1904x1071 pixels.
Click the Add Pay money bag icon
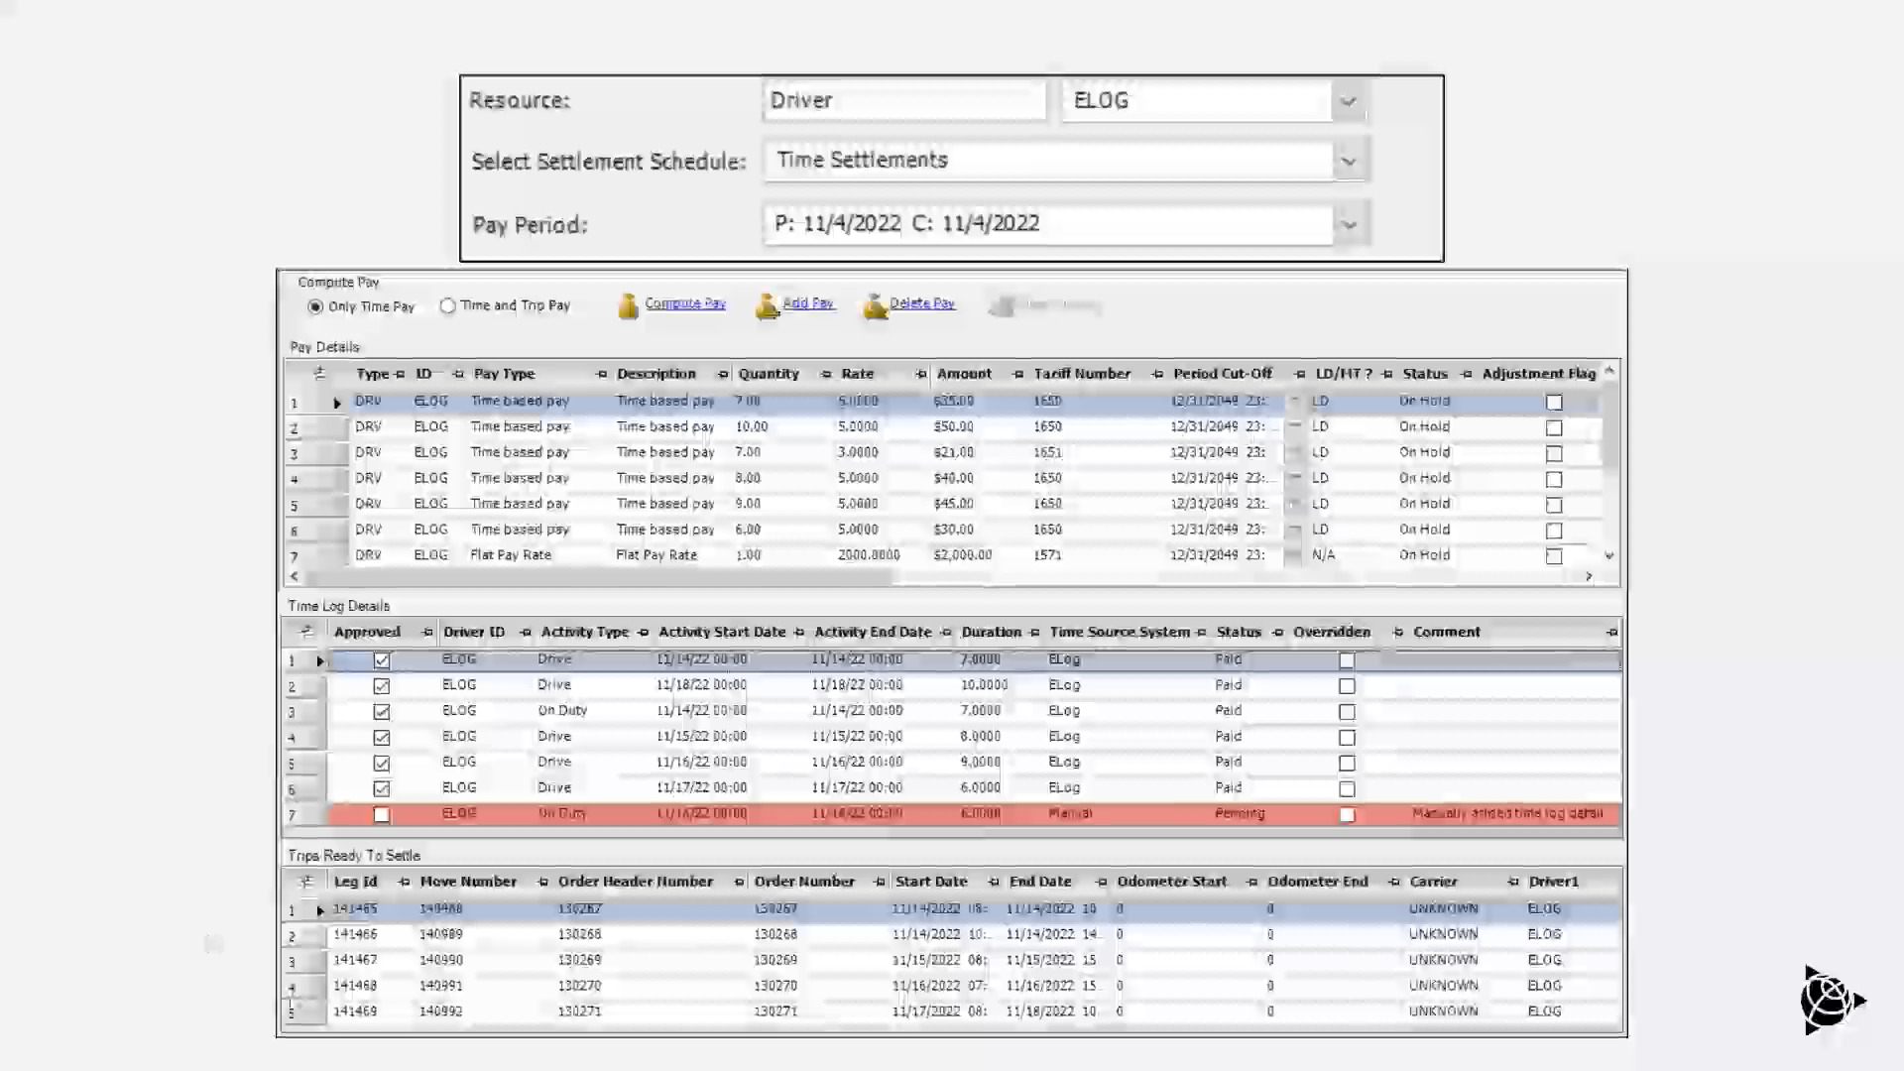[x=767, y=306]
